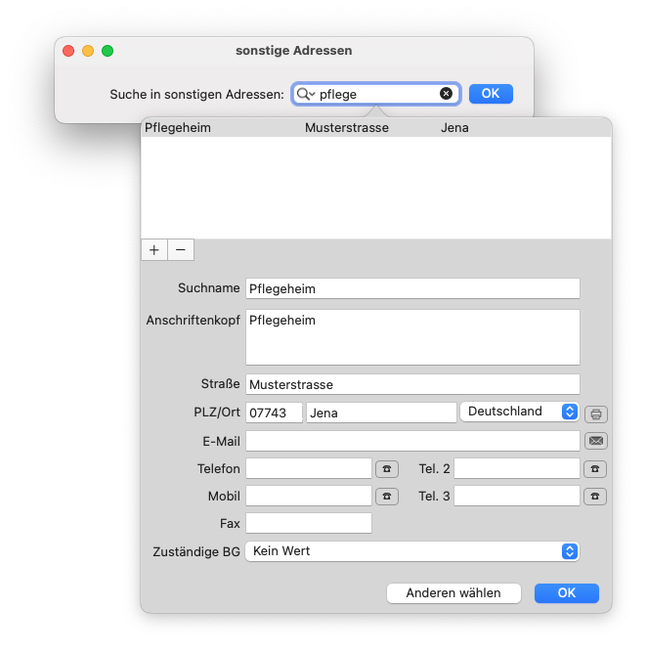Send e-mail using the envelope icon
Viewport: 647px width, 652px height.
coord(596,441)
